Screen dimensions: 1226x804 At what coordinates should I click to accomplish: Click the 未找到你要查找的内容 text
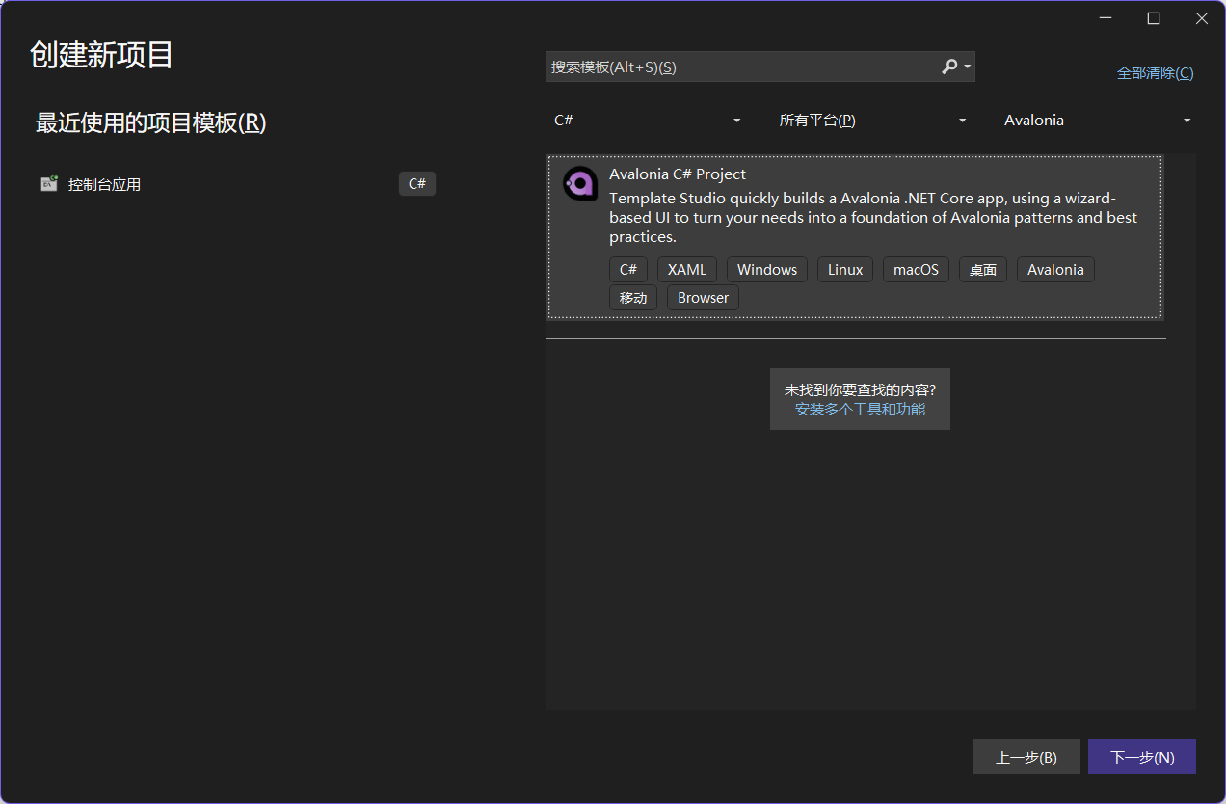point(860,390)
